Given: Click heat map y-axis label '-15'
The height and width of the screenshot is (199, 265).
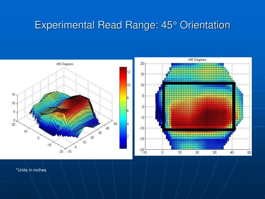Looking at the screenshot, I should (x=142, y=139).
